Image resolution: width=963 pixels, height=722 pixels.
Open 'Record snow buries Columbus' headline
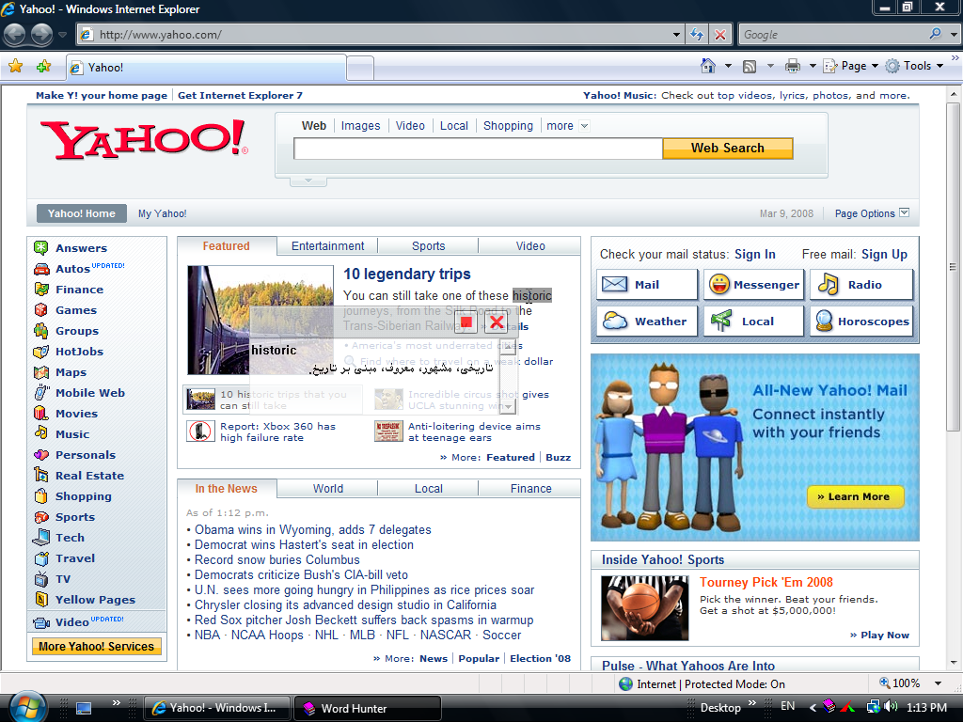(x=277, y=559)
